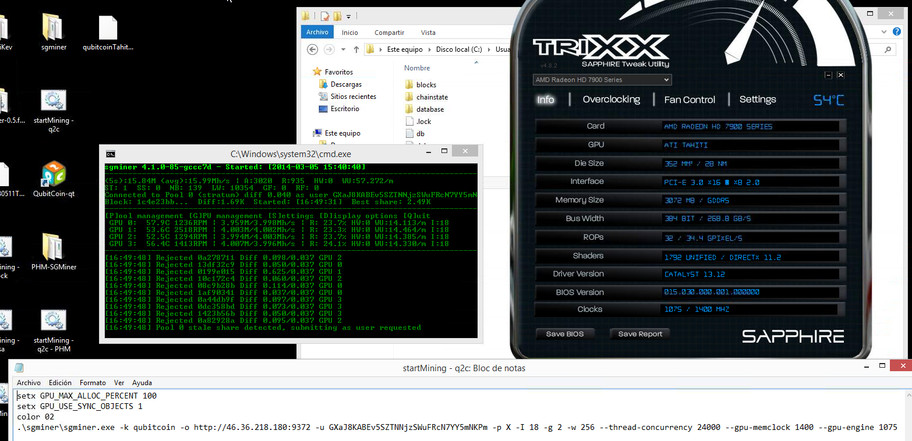The image size is (912, 441).
Task: Click the Este equipo computer icon in navigation pane
Action: pos(317,133)
